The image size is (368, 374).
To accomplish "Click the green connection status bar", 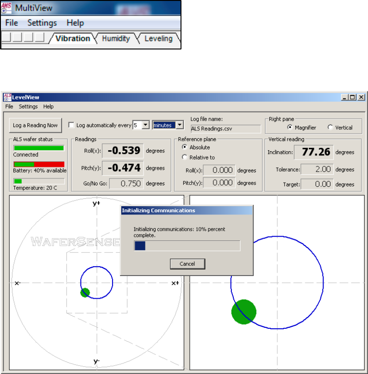I will [x=39, y=148].
